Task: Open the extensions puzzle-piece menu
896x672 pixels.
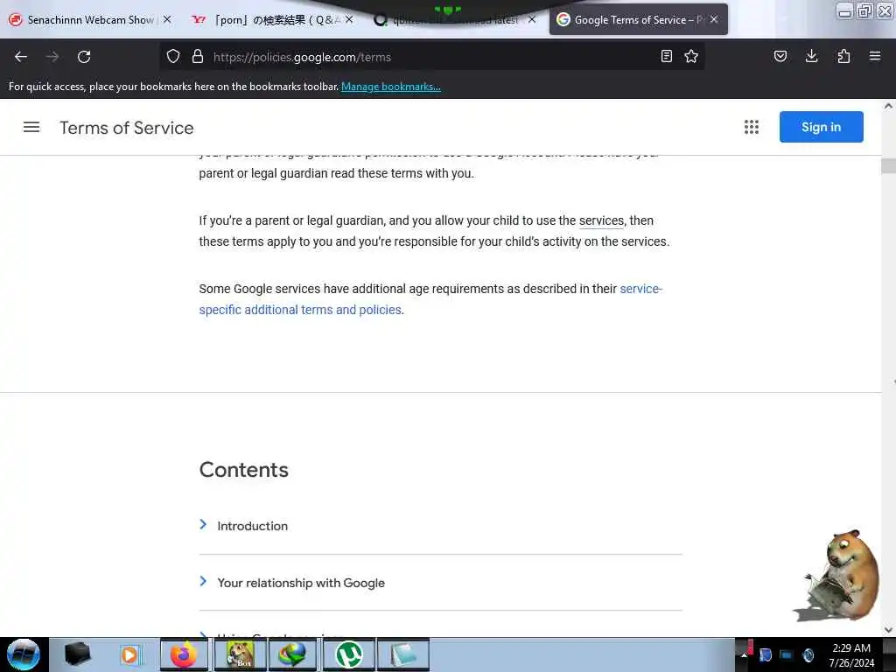Action: point(843,57)
